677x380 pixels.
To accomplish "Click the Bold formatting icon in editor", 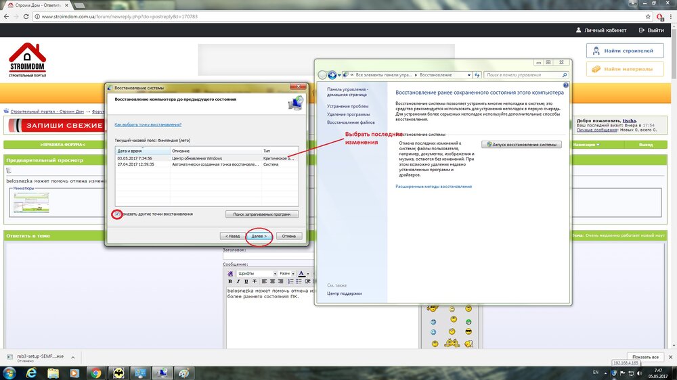I will 230,281.
